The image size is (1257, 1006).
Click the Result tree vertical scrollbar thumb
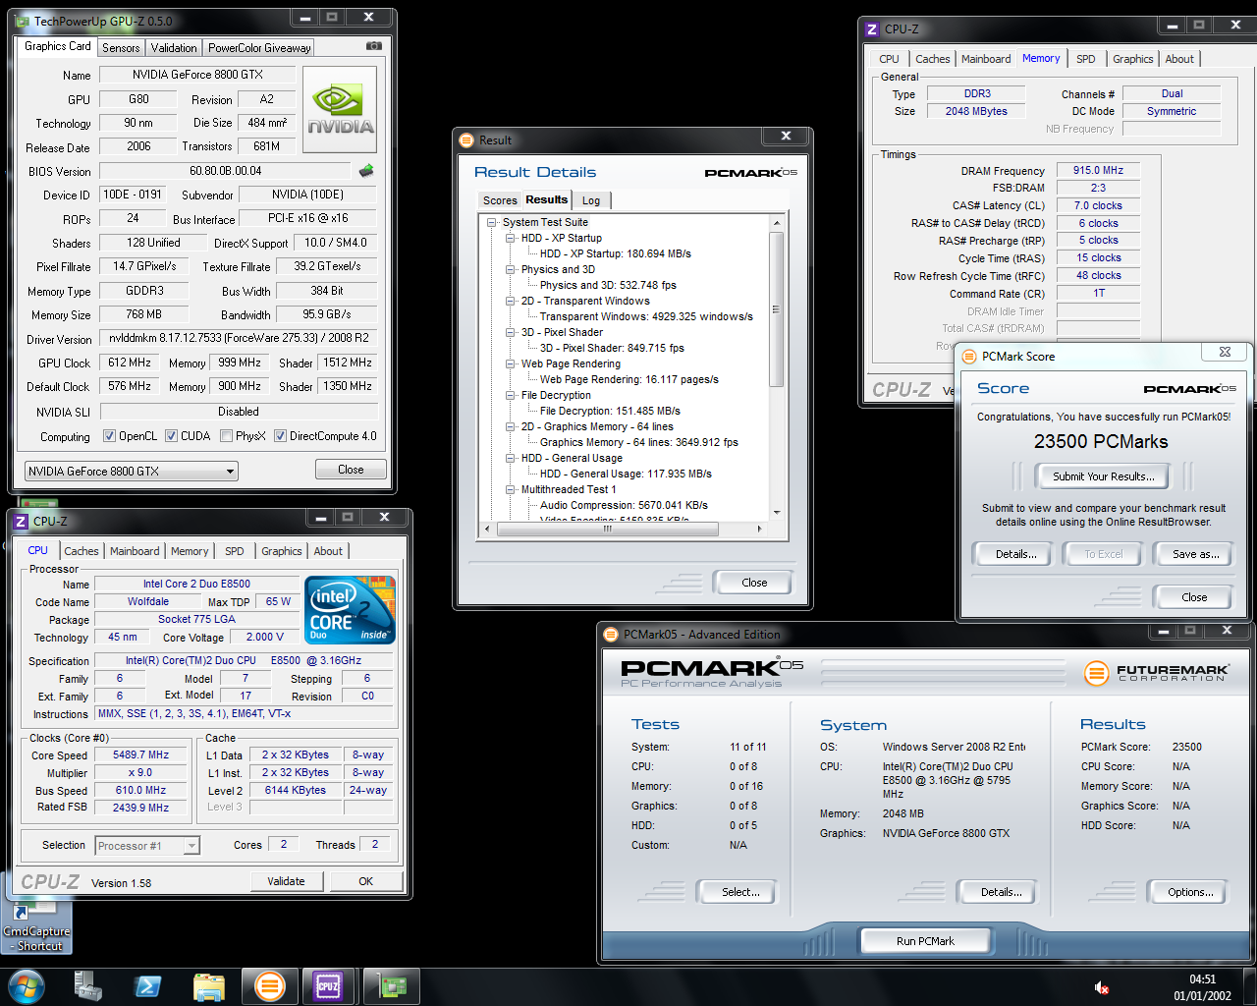tap(776, 309)
